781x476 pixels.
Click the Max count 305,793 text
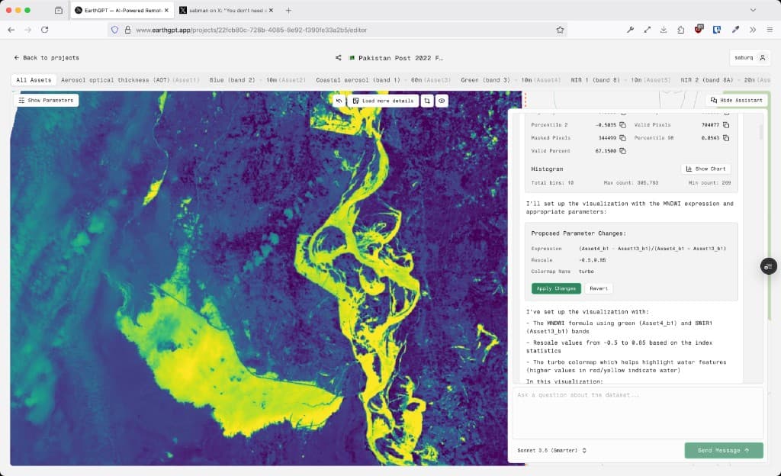(631, 183)
